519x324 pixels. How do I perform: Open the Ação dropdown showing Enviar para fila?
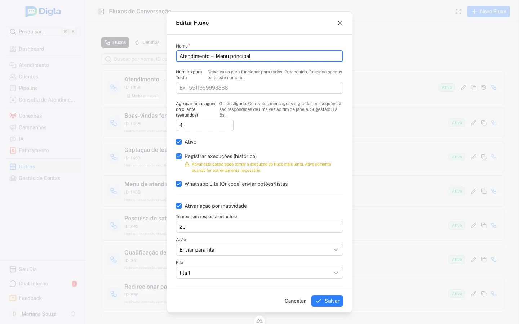pyautogui.click(x=259, y=250)
